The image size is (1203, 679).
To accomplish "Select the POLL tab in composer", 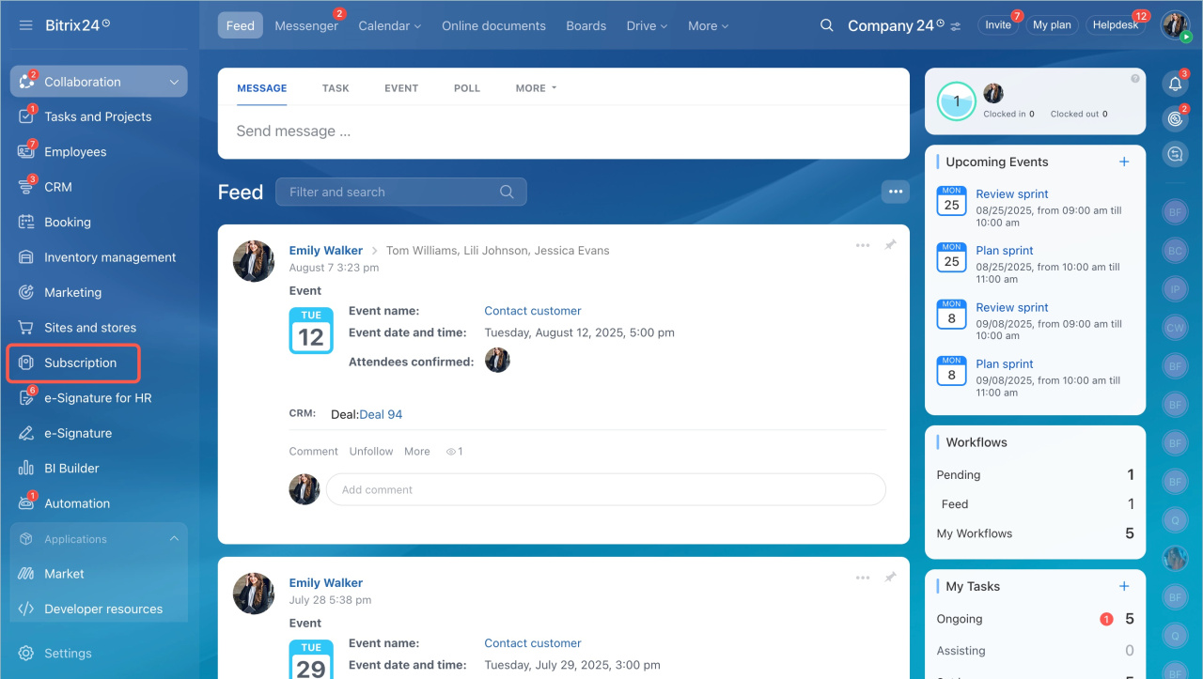I will [x=467, y=88].
